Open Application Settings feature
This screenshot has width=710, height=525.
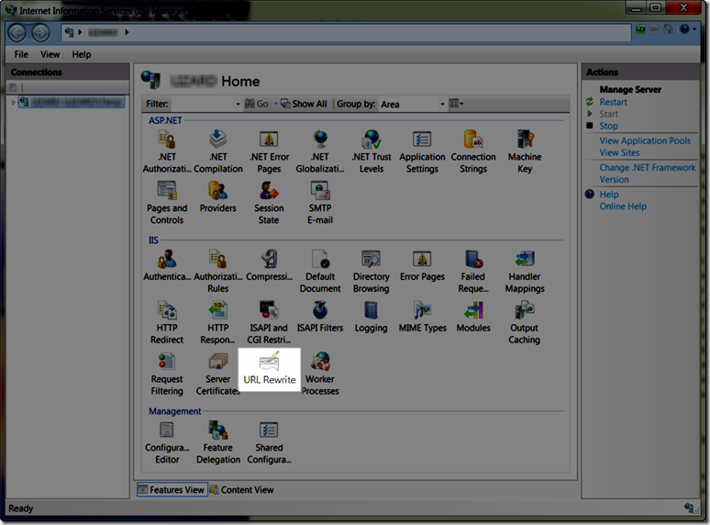tap(422, 151)
